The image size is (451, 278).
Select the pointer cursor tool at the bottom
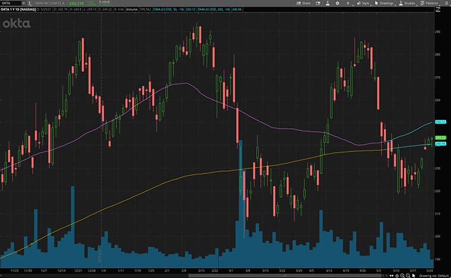[x=414, y=276]
